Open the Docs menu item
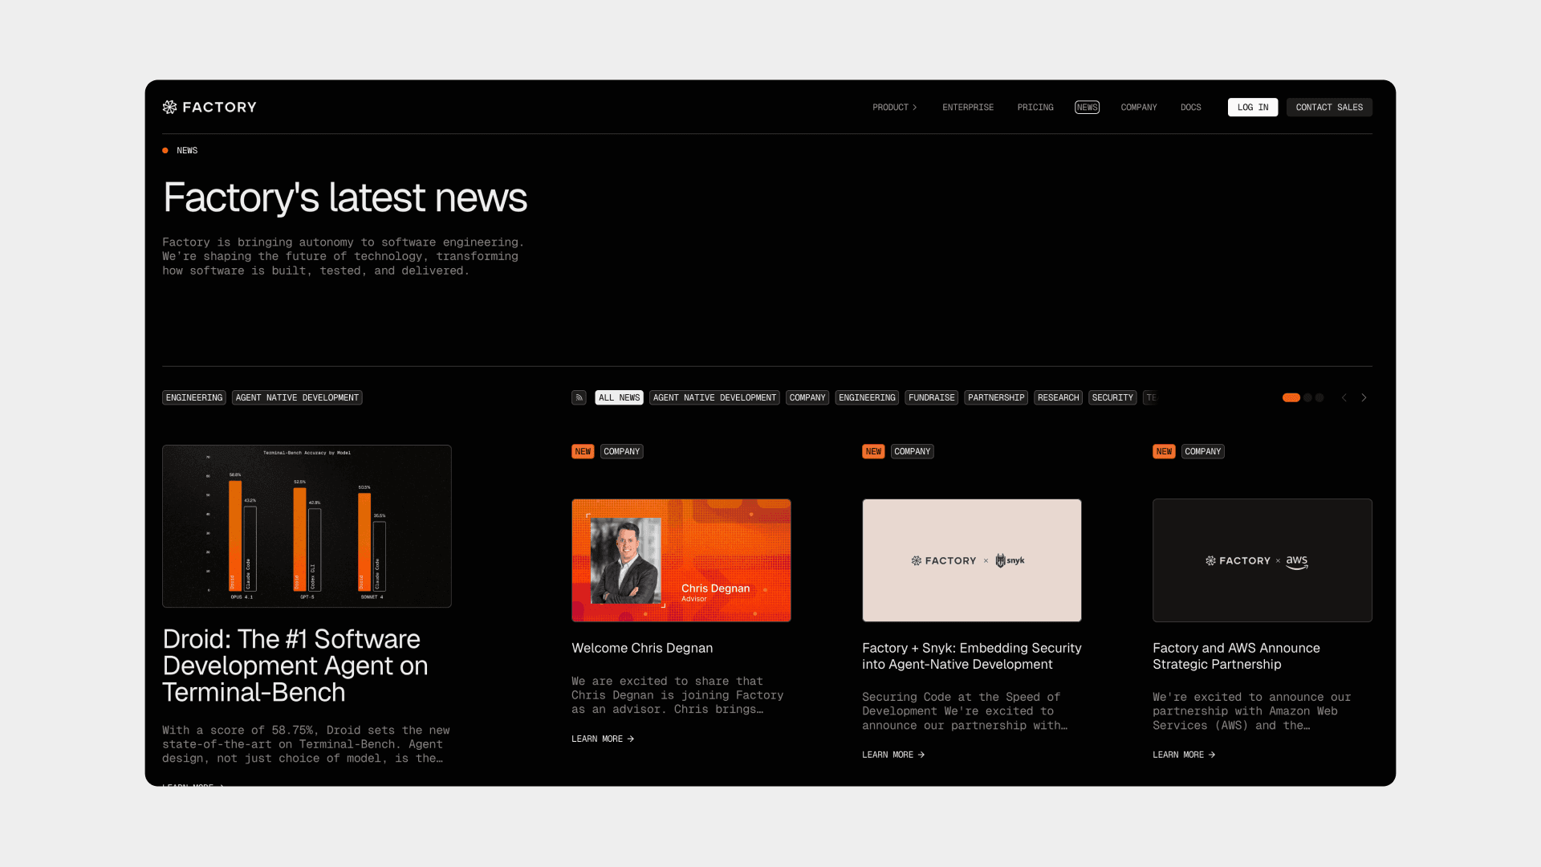Image resolution: width=1541 pixels, height=867 pixels. click(1190, 108)
